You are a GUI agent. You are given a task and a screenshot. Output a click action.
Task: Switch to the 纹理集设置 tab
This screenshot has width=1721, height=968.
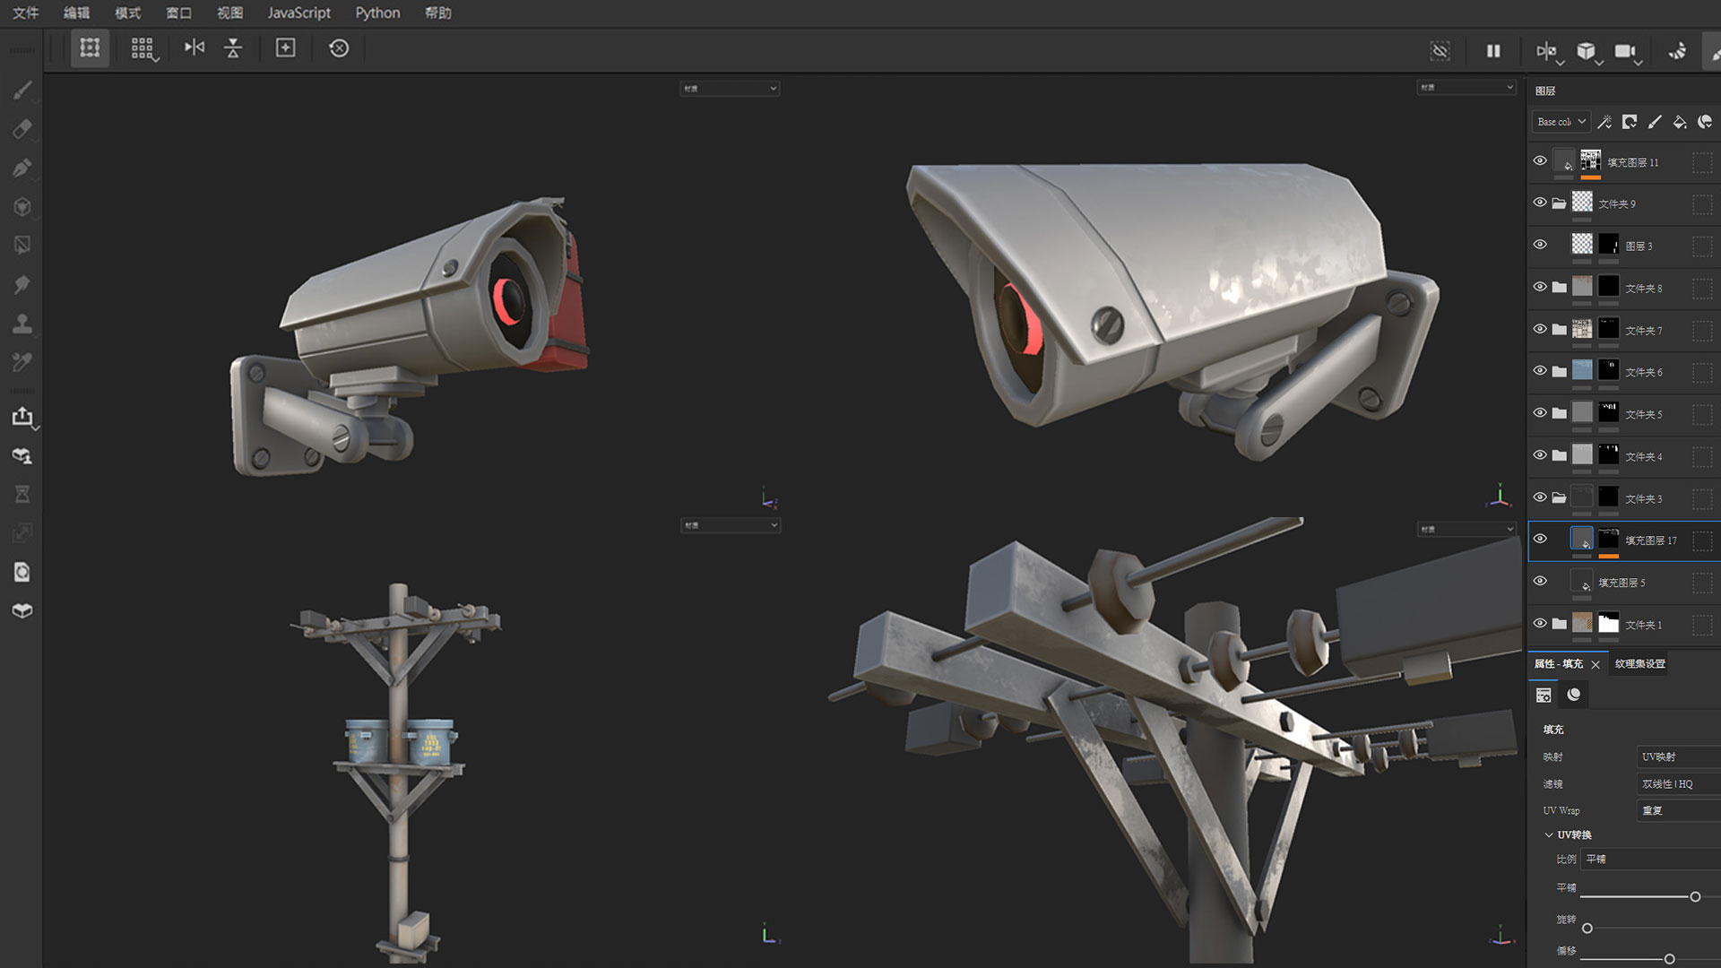(1639, 663)
